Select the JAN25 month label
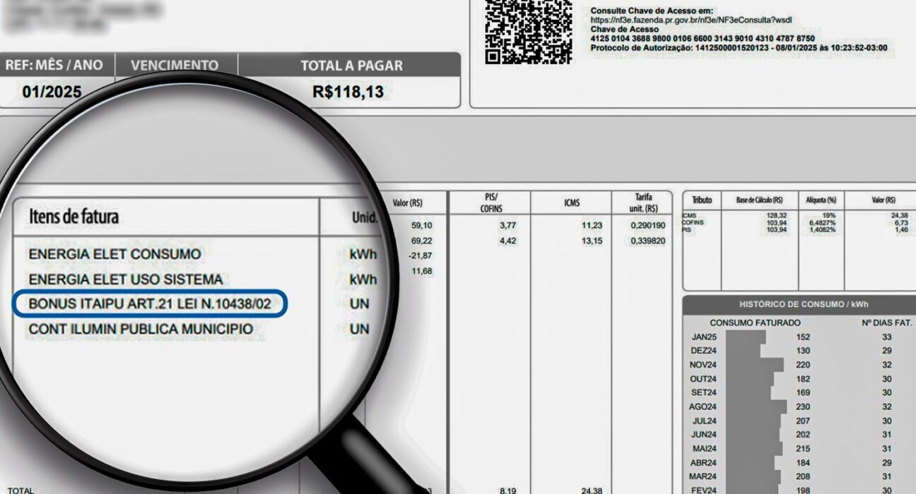 click(703, 337)
